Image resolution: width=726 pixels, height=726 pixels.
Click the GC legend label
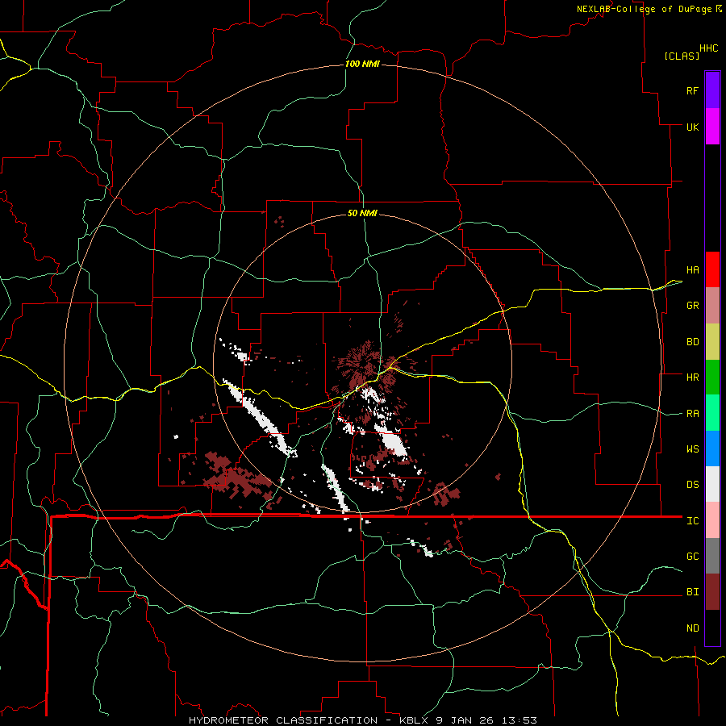pyautogui.click(x=692, y=557)
